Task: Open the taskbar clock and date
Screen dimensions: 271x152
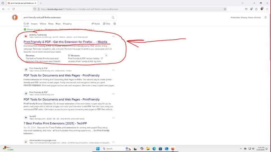Action: pos(261,149)
